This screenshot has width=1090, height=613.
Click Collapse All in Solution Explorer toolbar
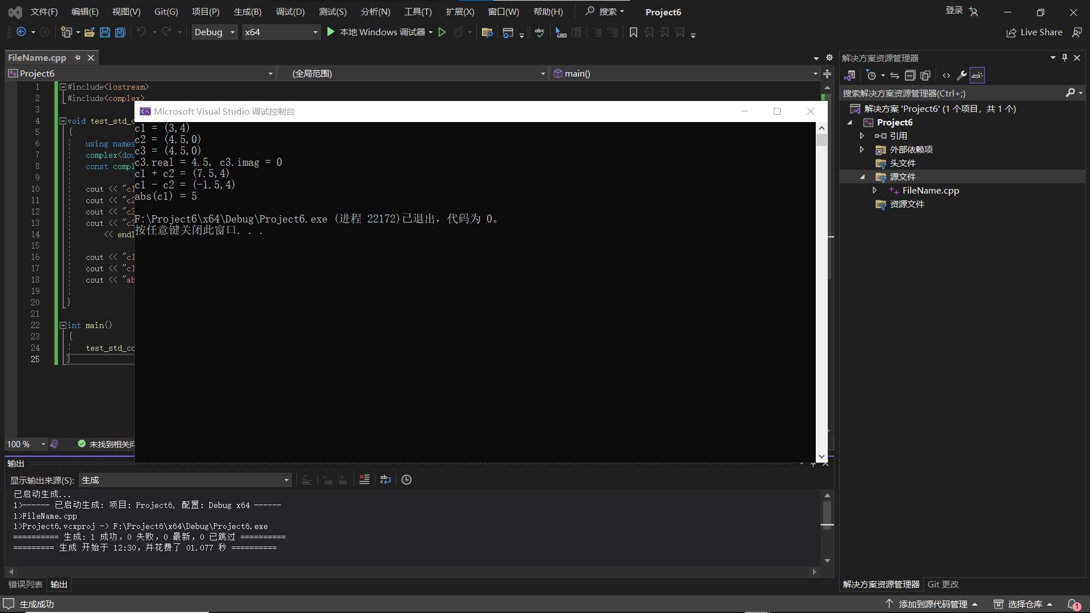[x=910, y=75]
